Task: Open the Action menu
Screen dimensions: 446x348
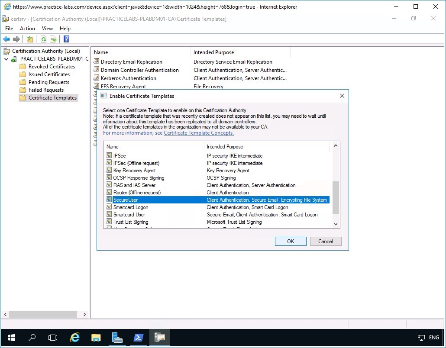Action: [27, 29]
